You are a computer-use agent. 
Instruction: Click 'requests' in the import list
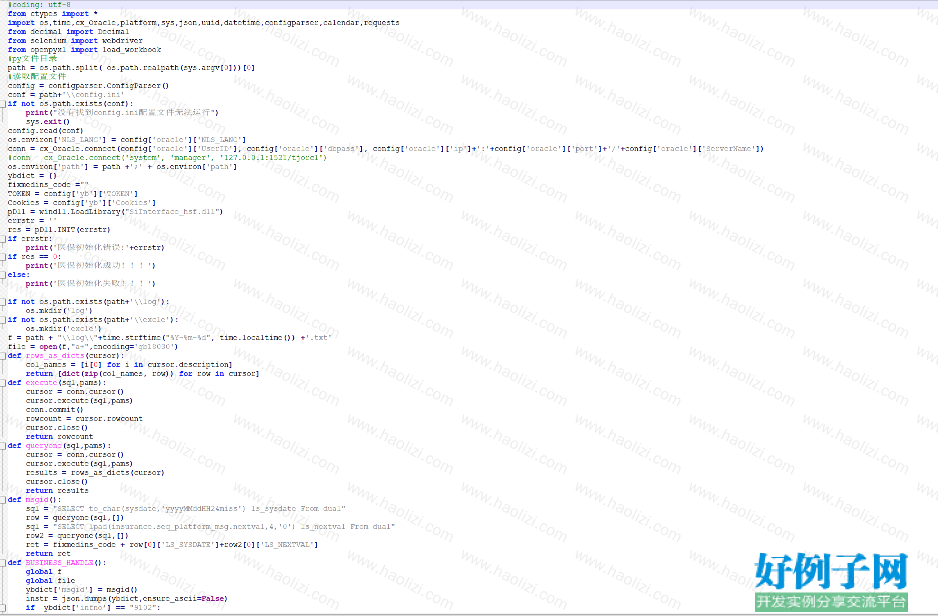(x=382, y=23)
